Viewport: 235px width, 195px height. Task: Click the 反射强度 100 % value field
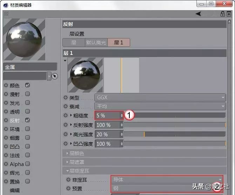tap(107, 125)
